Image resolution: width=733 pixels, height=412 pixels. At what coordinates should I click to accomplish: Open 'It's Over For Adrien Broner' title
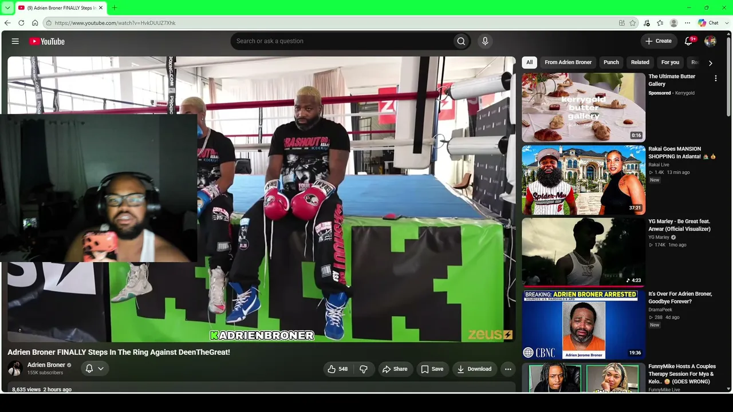tap(680, 298)
